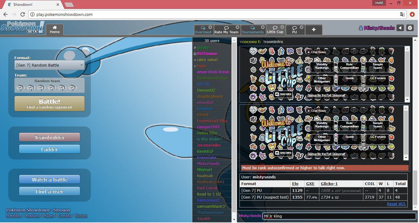Screen dimensions: 419x223
Task: Reload the page with refresh icon
Action: tap(22, 14)
